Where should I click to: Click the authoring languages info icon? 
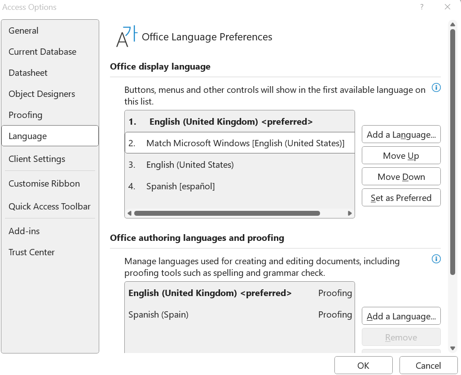(436, 259)
